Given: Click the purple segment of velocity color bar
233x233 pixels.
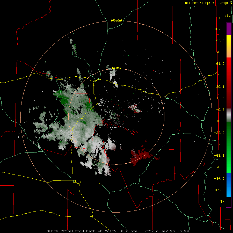Looking at the screenshot, I should pyautogui.click(x=229, y=29).
